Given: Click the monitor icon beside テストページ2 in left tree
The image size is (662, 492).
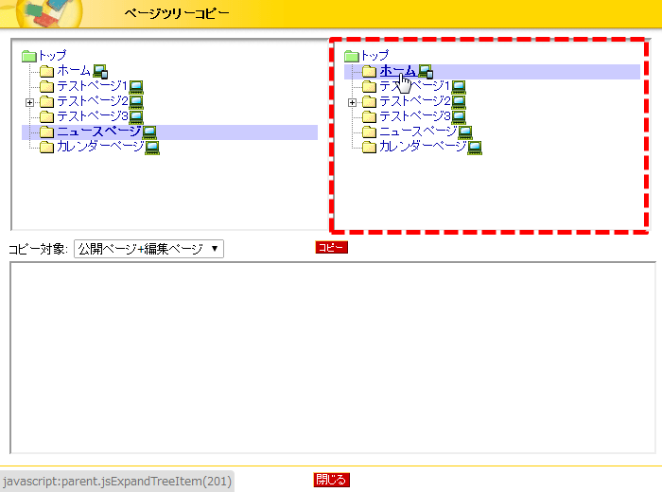Looking at the screenshot, I should coord(136,102).
